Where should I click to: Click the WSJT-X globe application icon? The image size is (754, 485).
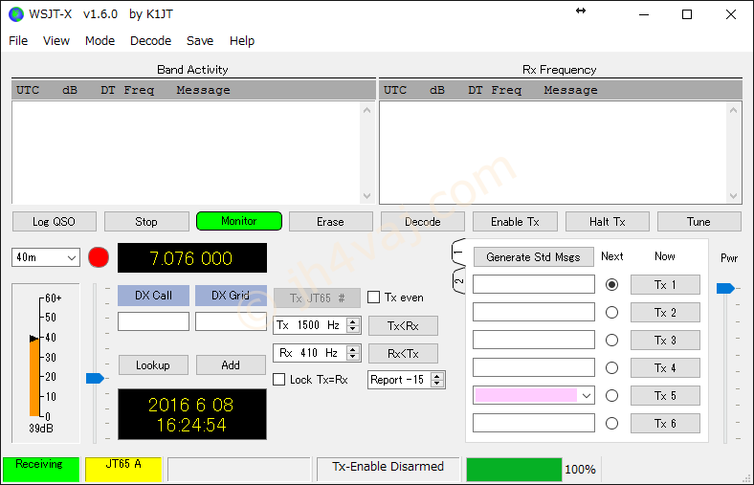(16, 14)
